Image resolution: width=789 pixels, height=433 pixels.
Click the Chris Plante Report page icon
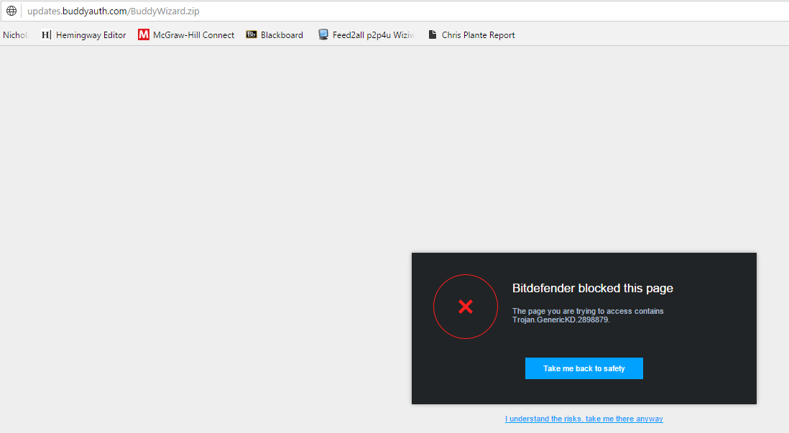point(433,34)
